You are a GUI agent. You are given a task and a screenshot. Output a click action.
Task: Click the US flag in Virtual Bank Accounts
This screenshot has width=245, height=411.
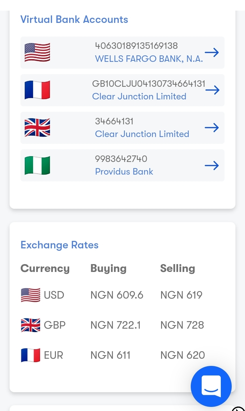pos(37,52)
